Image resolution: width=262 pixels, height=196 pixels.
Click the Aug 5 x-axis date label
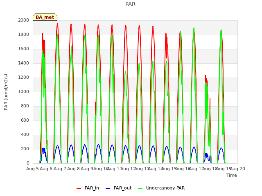32,169
